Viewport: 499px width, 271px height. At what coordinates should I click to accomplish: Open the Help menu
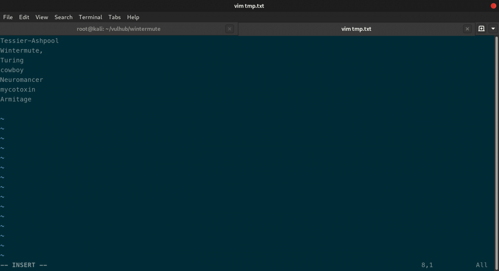pos(133,17)
